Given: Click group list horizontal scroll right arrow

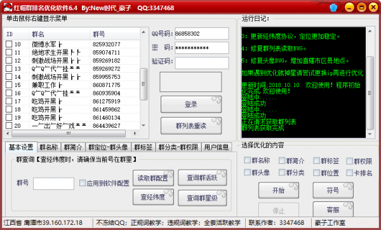Looking at the screenshot, I should [135, 133].
